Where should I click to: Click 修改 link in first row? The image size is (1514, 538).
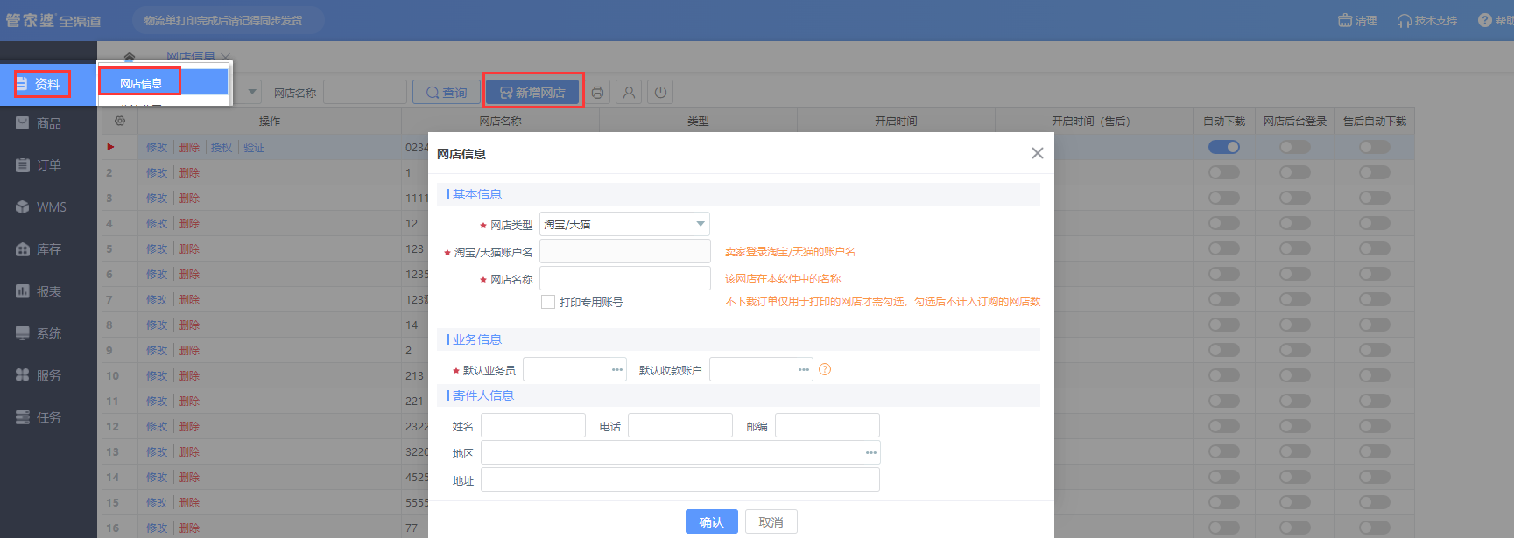click(x=156, y=148)
